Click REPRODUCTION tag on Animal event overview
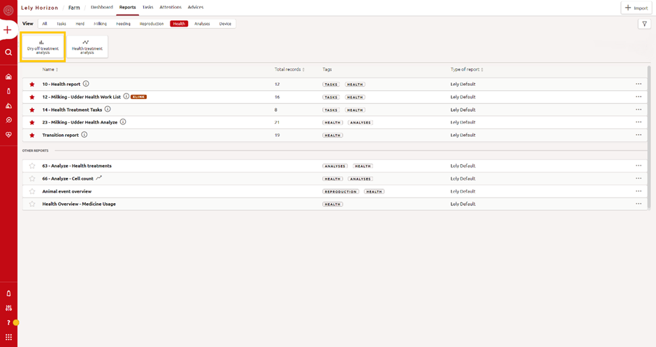Viewport: 656px width, 347px height. click(340, 191)
